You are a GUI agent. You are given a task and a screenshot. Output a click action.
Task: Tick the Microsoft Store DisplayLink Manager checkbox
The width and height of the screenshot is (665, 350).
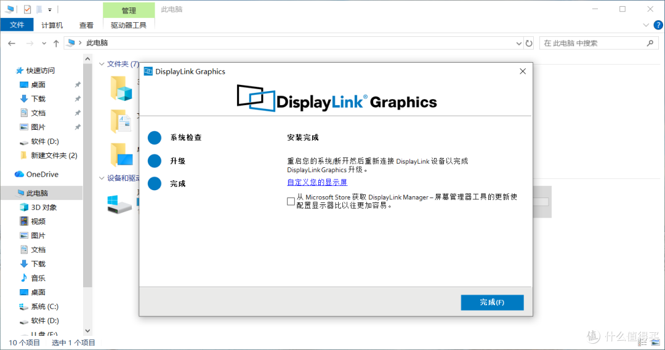pos(291,201)
